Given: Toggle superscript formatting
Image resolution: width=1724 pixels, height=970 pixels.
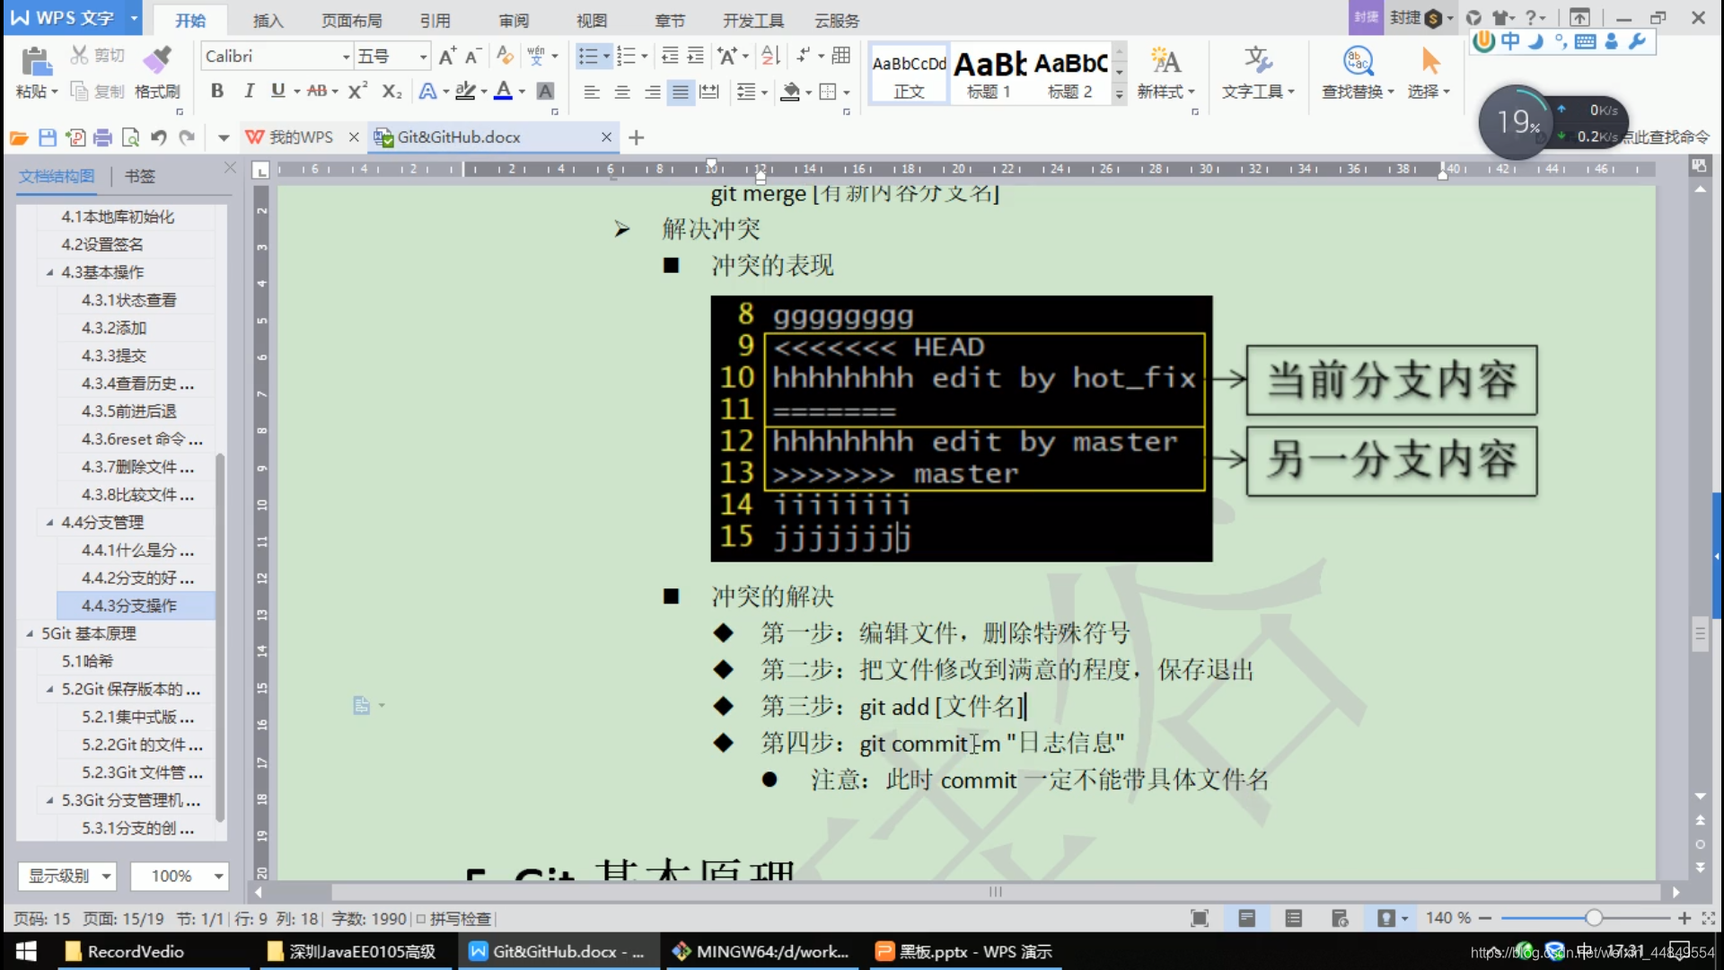Looking at the screenshot, I should [x=357, y=91].
